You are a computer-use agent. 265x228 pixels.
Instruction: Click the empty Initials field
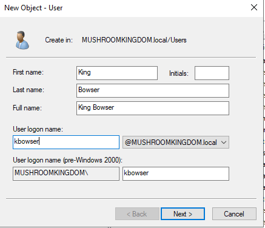[212, 73]
